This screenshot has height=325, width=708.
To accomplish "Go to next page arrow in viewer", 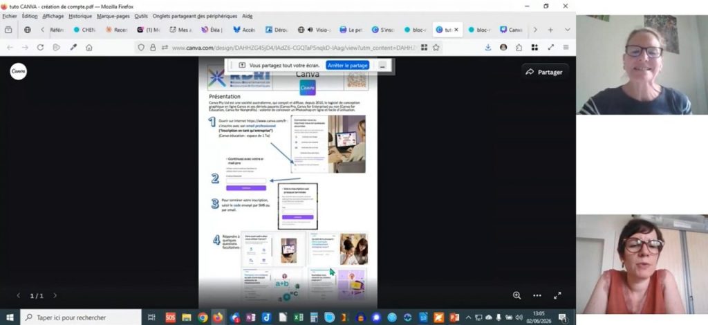I will (55, 296).
